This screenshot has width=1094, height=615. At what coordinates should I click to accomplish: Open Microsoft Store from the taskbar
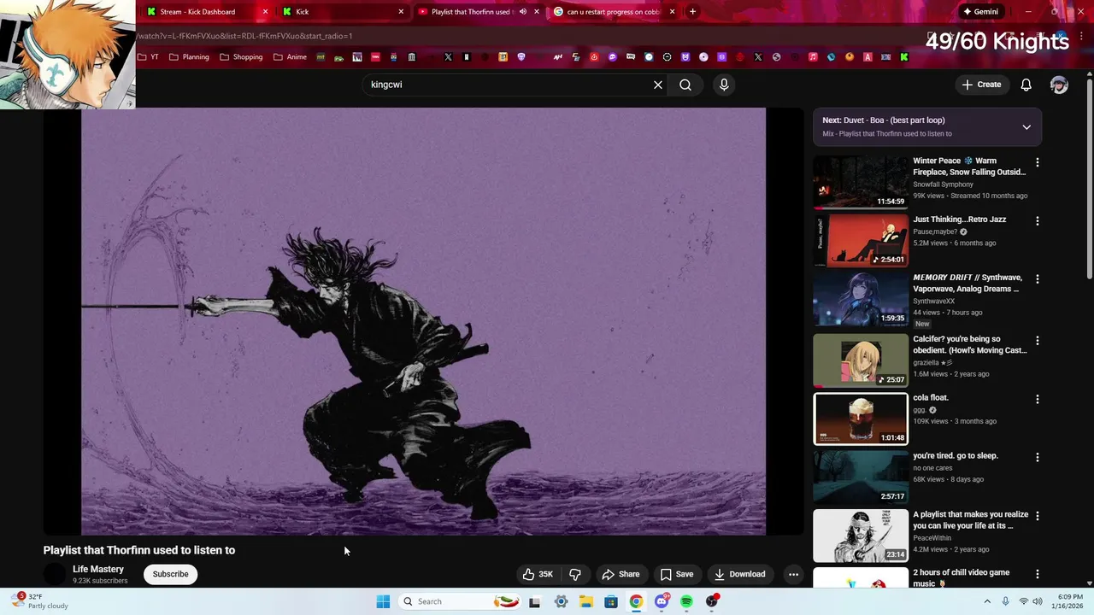pos(611,601)
